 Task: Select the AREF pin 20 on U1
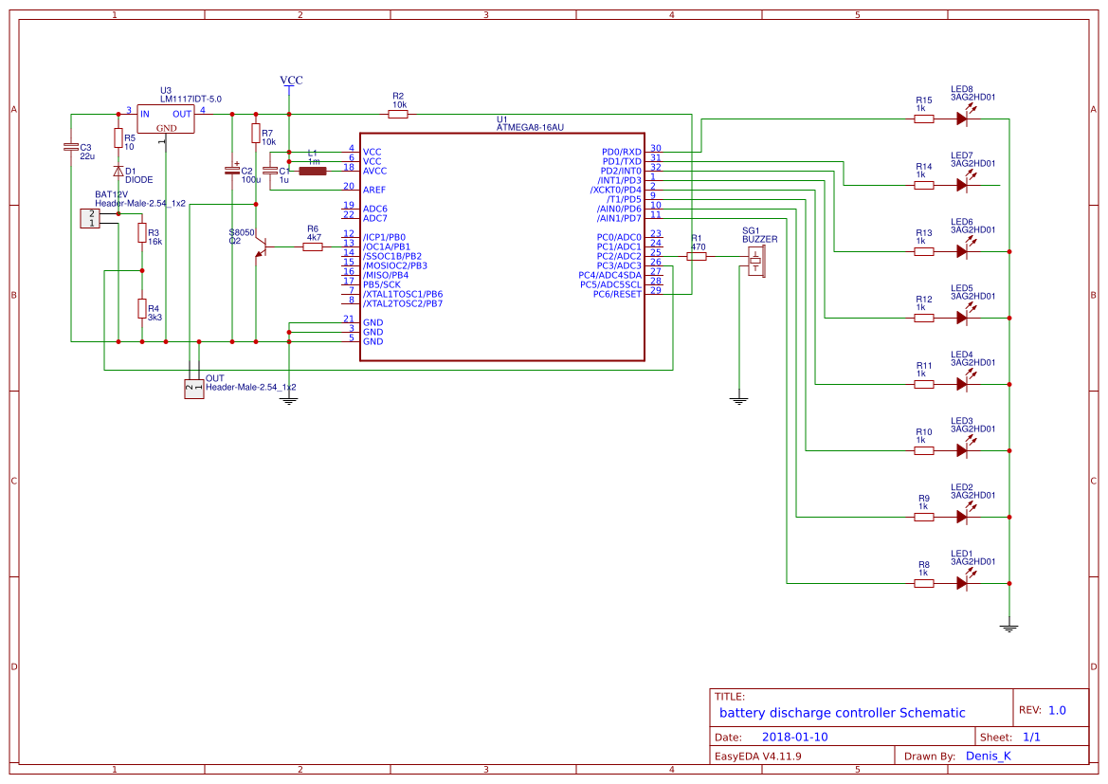(372, 189)
